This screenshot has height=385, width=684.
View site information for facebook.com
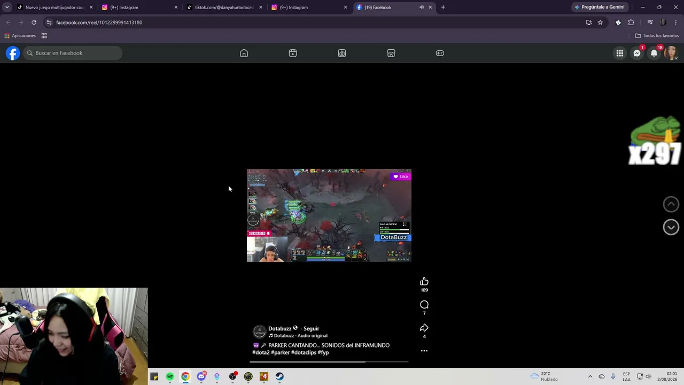49,22
